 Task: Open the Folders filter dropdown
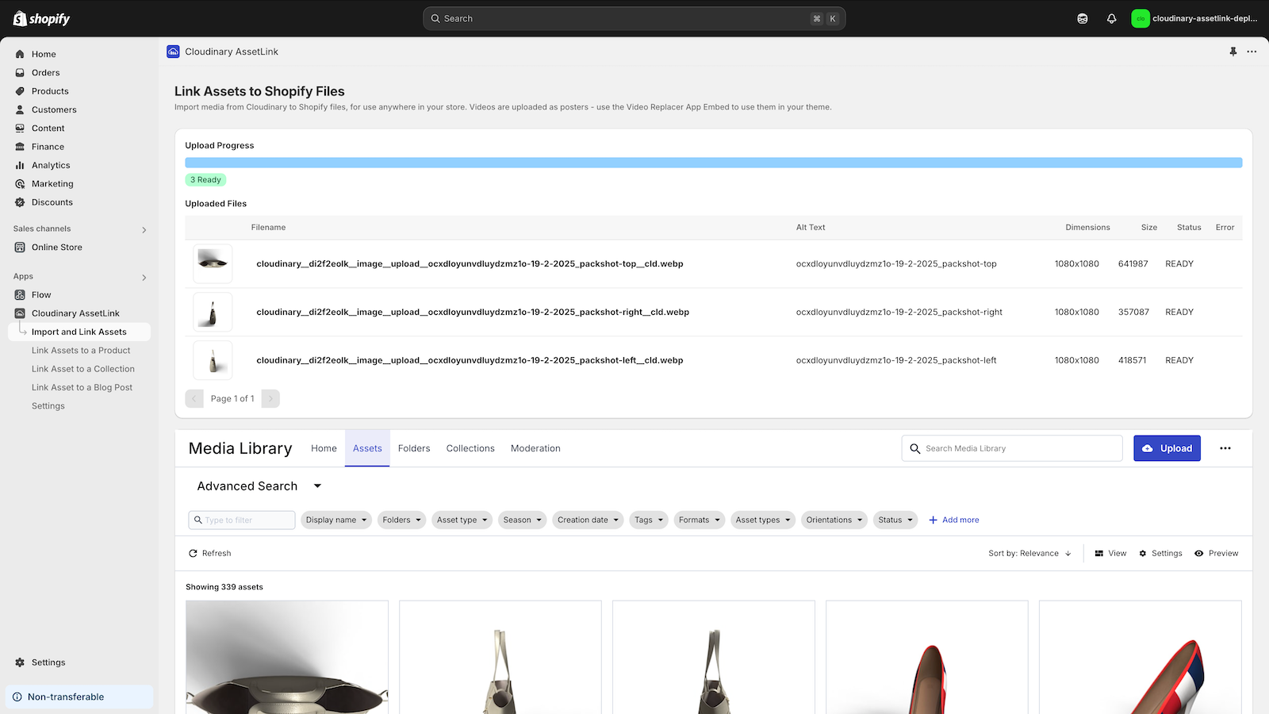pos(401,520)
